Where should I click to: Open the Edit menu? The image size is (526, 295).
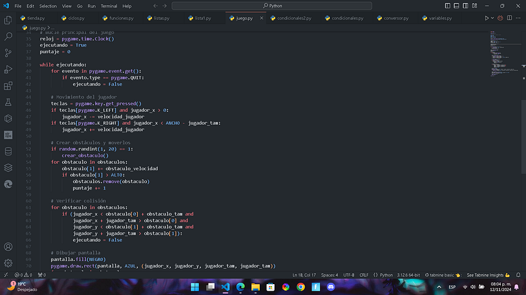[x=30, y=6]
